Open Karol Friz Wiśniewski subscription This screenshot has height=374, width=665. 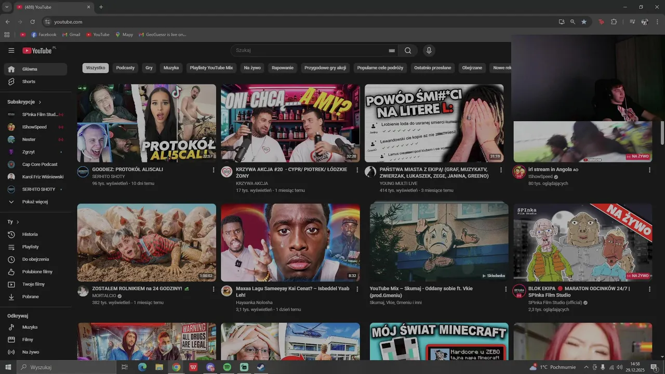coord(35,177)
